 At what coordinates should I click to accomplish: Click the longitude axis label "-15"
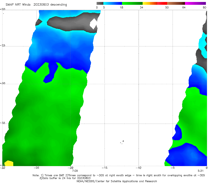tap(104, 168)
